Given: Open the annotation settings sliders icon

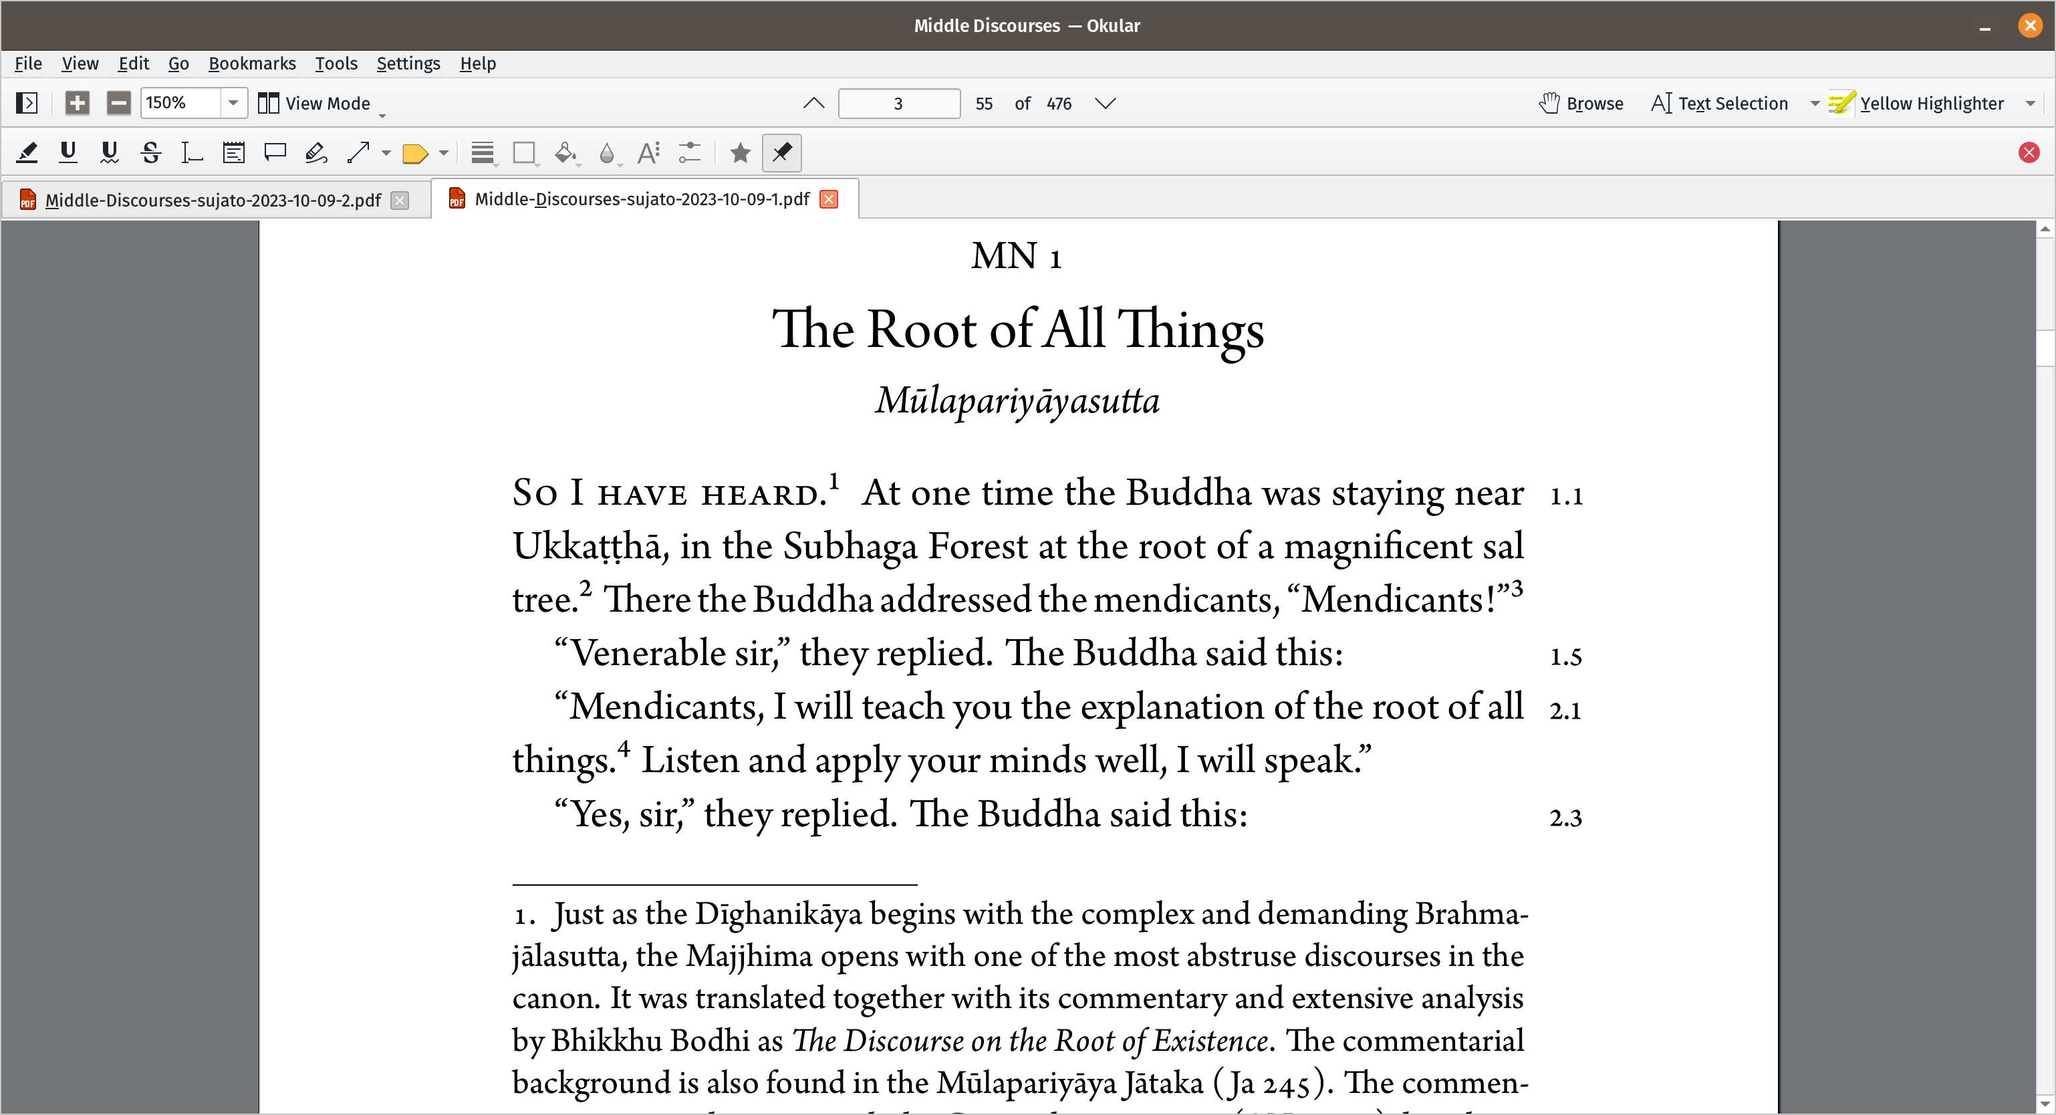Looking at the screenshot, I should click(690, 152).
